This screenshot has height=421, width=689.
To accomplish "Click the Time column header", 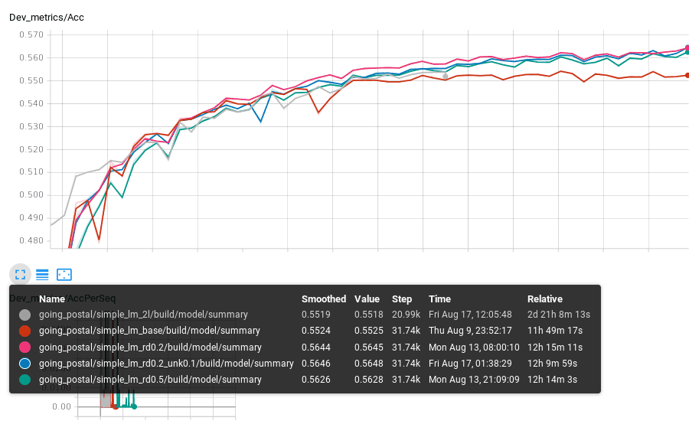I will 440,299.
